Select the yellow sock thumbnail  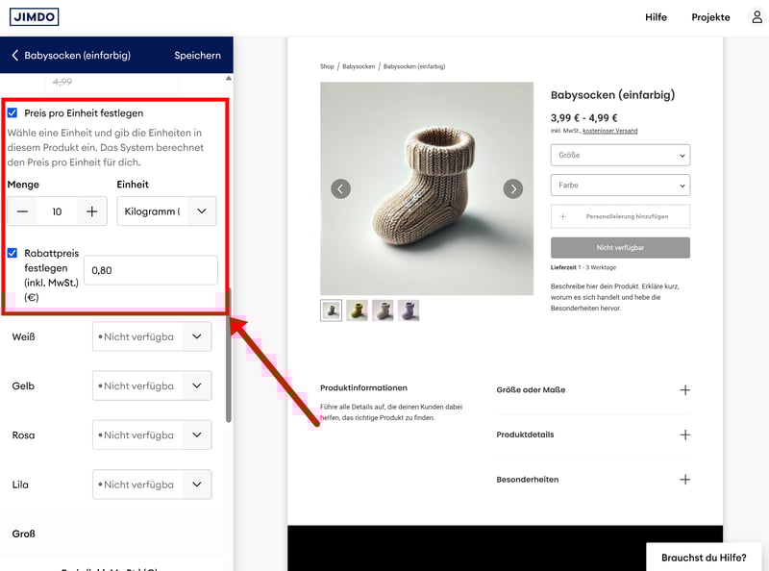point(357,310)
